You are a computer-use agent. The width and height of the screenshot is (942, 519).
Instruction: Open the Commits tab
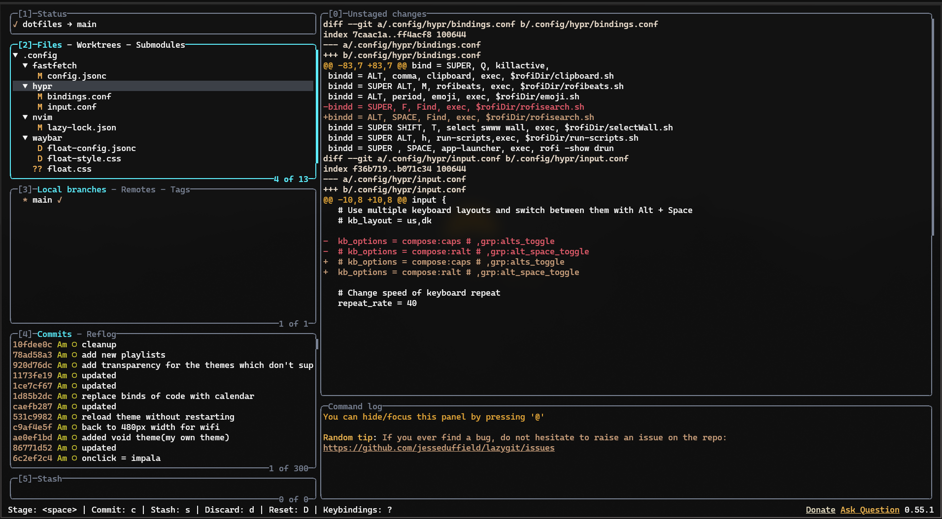[x=55, y=334]
